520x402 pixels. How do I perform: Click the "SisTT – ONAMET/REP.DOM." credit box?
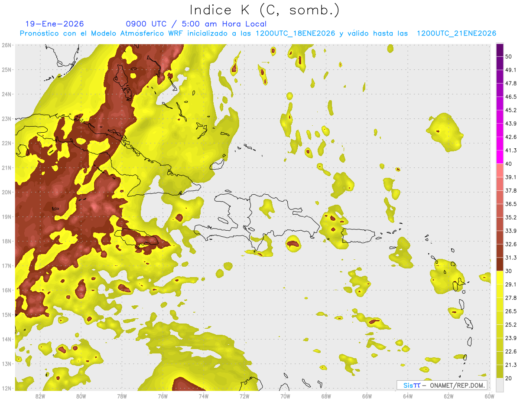click(442, 385)
